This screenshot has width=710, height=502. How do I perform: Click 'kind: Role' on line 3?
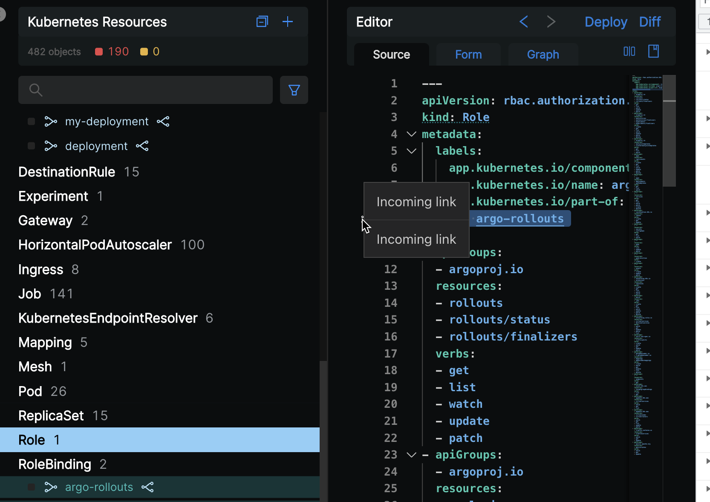coord(456,117)
